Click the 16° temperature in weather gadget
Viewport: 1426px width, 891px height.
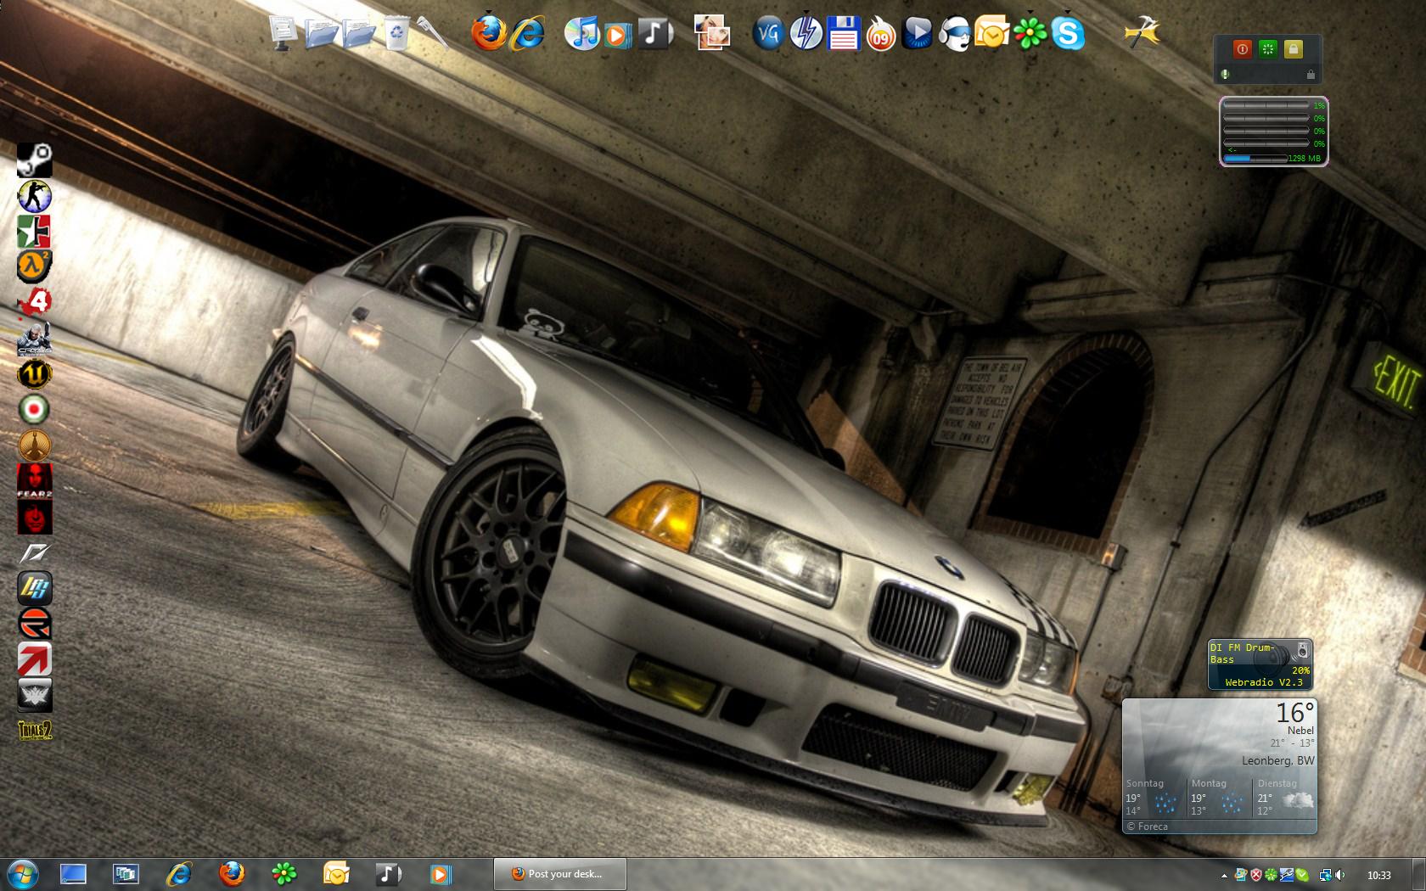click(1295, 712)
